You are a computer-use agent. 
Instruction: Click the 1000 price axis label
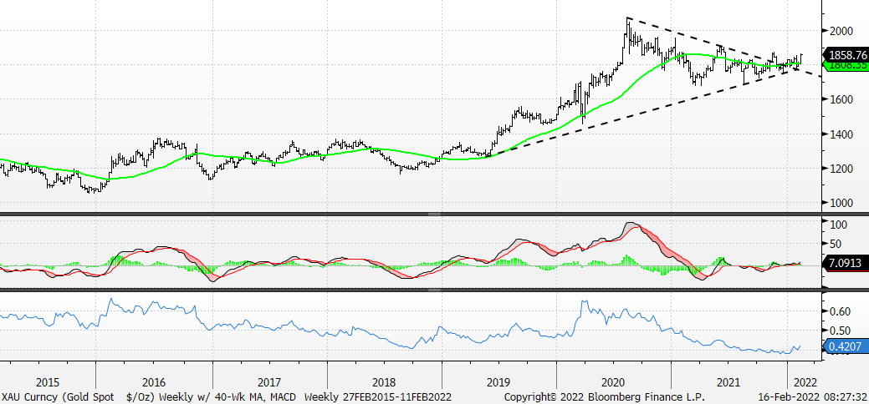click(x=841, y=203)
